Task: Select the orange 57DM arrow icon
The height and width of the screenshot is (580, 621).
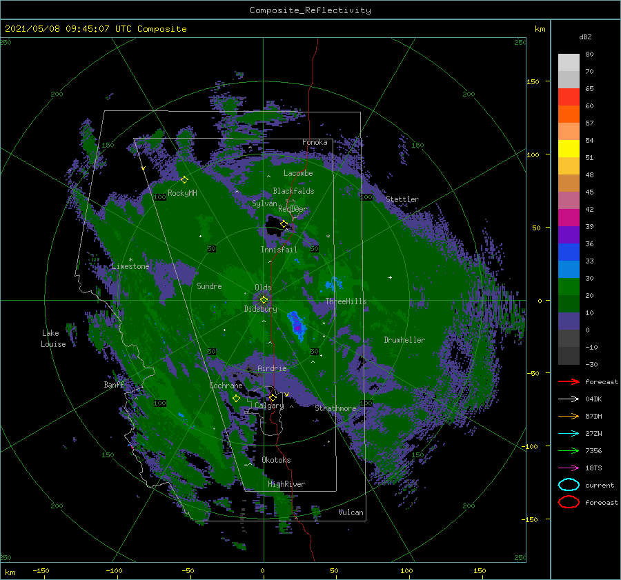Action: (569, 416)
